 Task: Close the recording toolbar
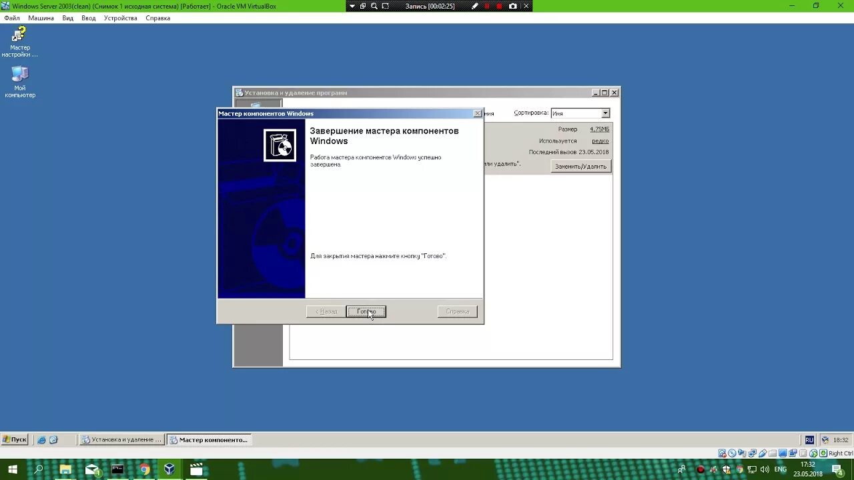coord(526,6)
